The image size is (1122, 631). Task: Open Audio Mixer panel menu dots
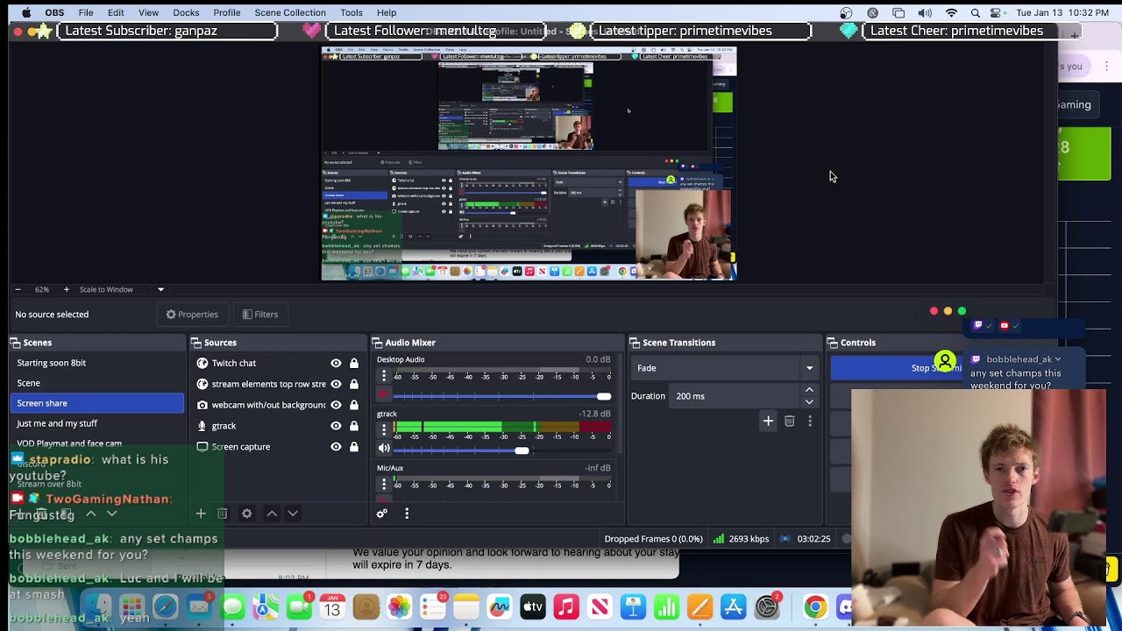click(x=407, y=514)
